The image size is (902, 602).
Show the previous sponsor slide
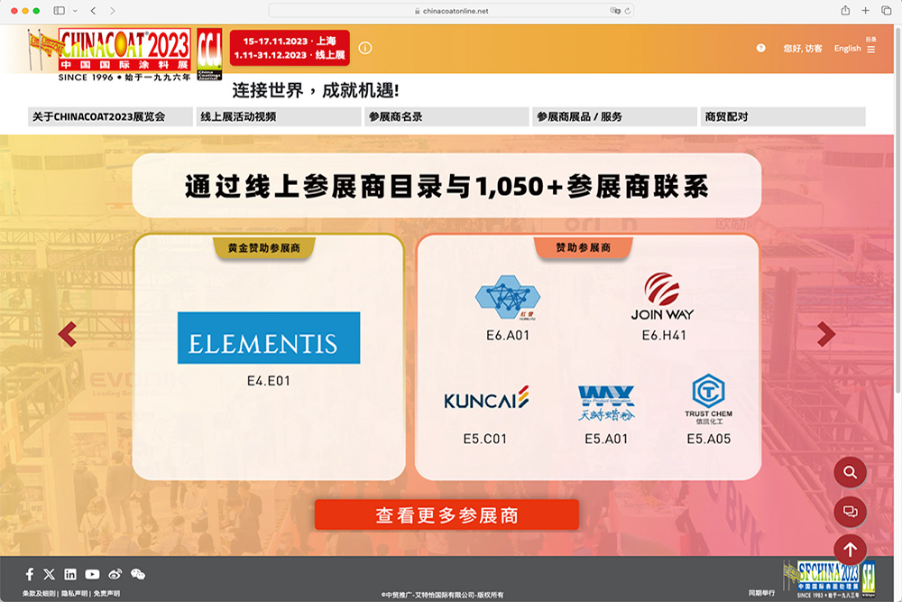pos(68,334)
